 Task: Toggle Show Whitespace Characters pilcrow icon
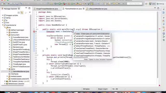point(101,4)
